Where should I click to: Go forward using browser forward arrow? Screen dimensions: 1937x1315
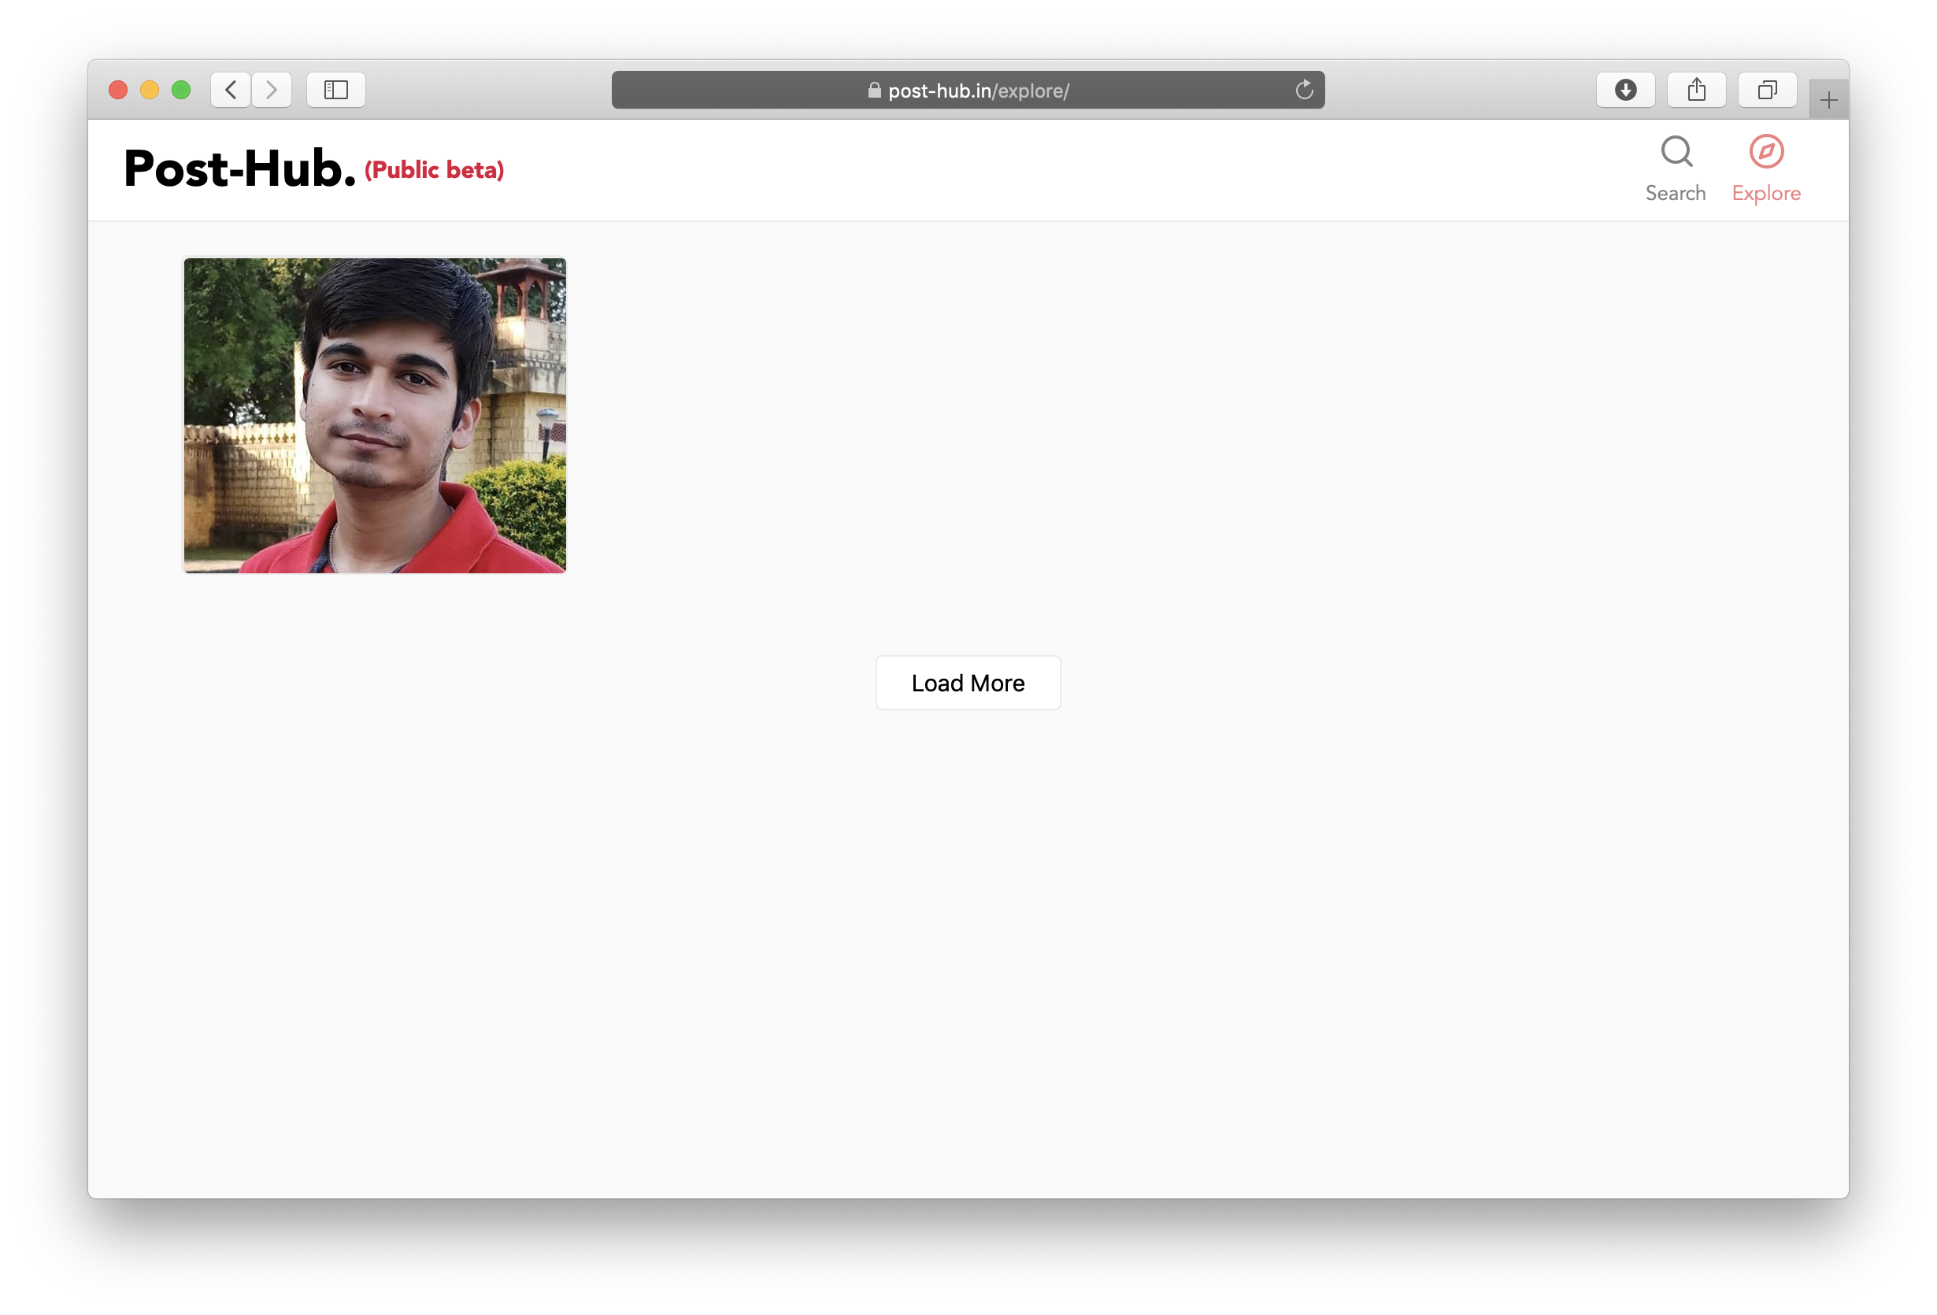(271, 90)
